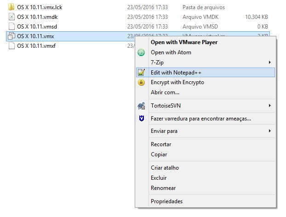This screenshot has height=217, width=286.
Task: Click Abrir com... menu entry
Action: pos(206,92)
